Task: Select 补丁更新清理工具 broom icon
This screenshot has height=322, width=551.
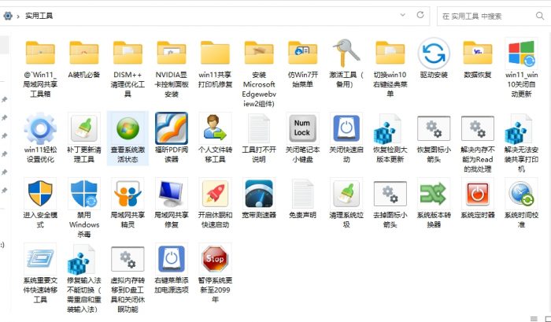Action: tap(84, 128)
